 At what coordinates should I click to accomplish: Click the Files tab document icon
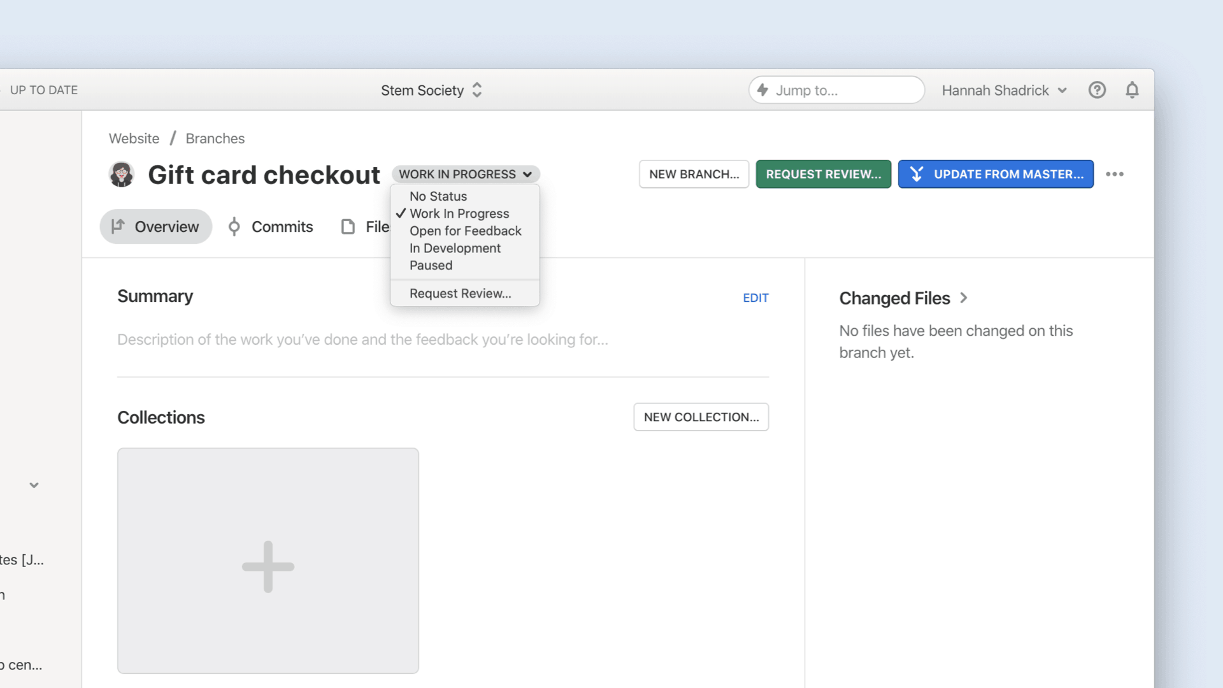pyautogui.click(x=348, y=227)
